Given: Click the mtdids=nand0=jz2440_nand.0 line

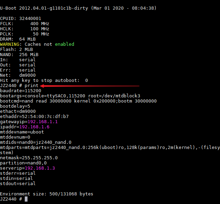Looking at the screenshot, I should coord(36,142).
